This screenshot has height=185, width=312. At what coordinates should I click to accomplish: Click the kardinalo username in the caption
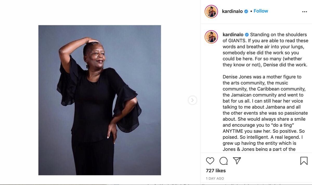tap(233, 35)
